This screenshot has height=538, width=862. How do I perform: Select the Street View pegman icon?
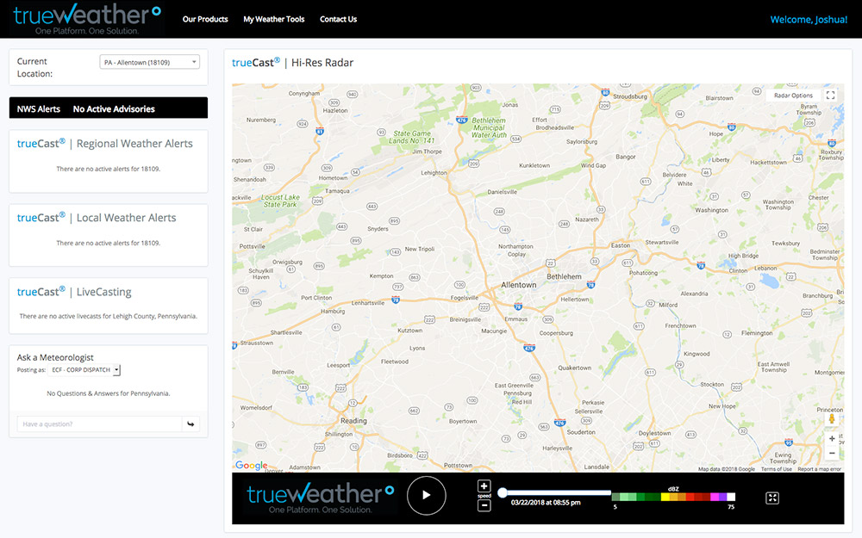click(832, 419)
